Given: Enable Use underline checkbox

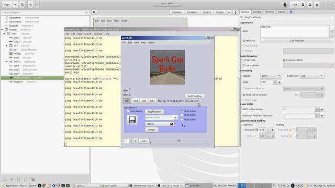Looking at the screenshot, I should click(x=244, y=65).
